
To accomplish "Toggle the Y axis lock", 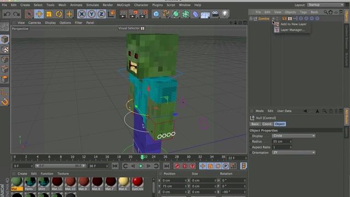I will pyautogui.click(x=91, y=14).
